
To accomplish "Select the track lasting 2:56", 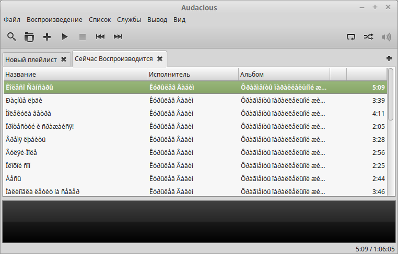I will point(195,153).
